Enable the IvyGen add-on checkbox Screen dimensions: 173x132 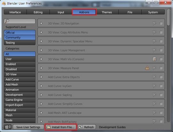161,86
